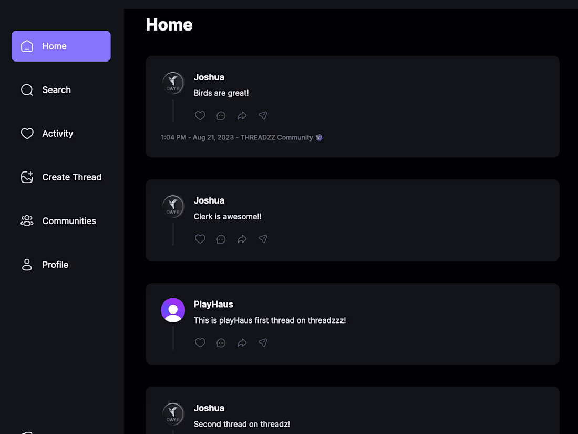The height and width of the screenshot is (434, 578).
Task: Like the 'Birds are great!' thread
Action: click(200, 115)
